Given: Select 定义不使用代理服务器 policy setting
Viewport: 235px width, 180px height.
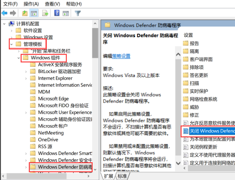Looking at the screenshot, I should point(212,155).
